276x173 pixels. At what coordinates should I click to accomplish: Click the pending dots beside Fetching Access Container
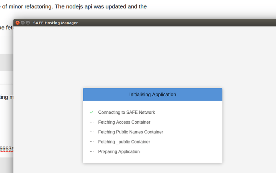(92, 122)
